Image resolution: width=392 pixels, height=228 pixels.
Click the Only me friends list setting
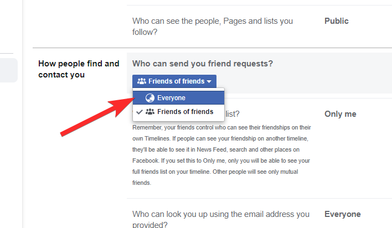(340, 114)
